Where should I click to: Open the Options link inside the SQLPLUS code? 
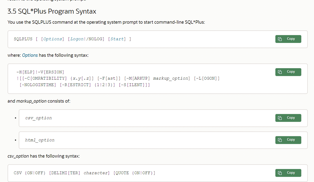click(53, 39)
